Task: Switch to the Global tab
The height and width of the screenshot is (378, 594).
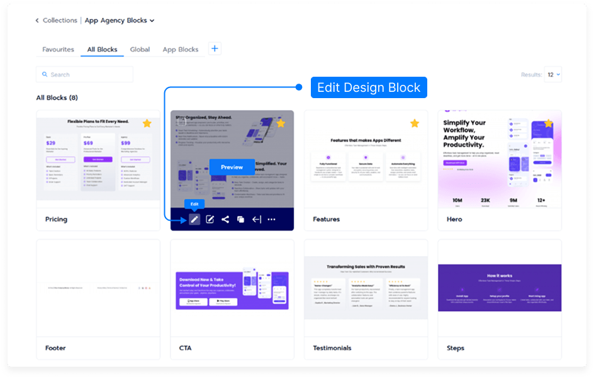Action: (x=140, y=50)
